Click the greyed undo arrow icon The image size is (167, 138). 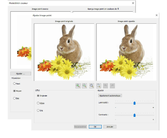[106, 86]
